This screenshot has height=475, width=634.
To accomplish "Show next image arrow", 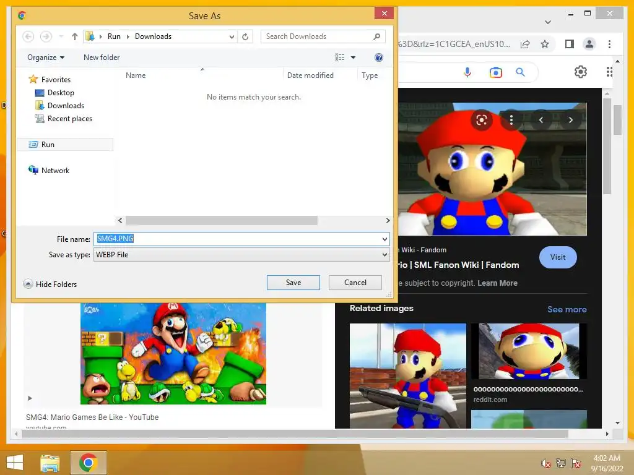I will click(570, 120).
